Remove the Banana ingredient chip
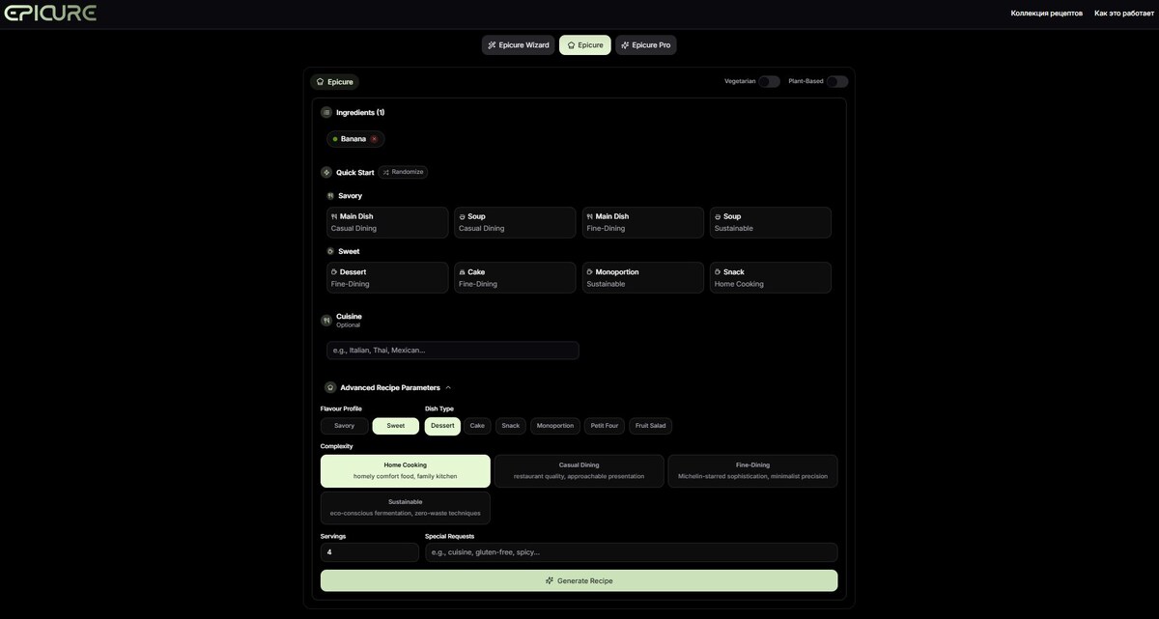 point(375,139)
